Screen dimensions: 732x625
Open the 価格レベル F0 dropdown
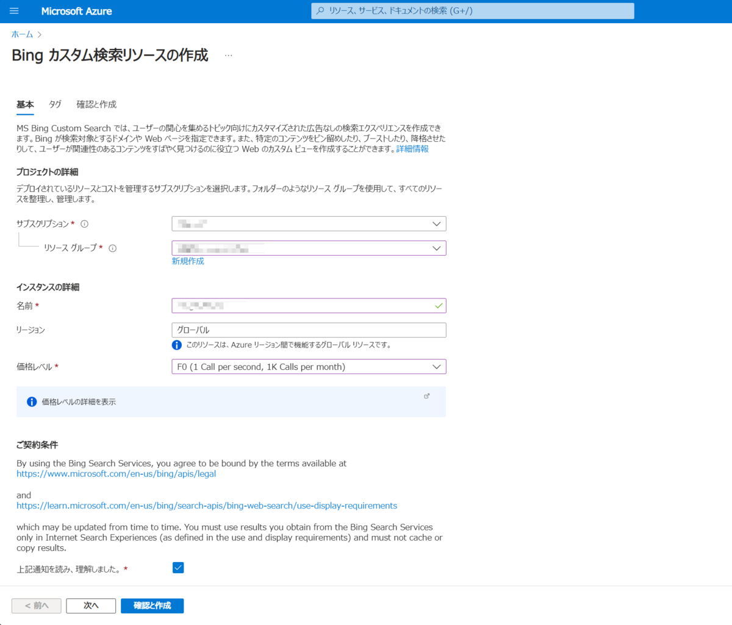309,367
